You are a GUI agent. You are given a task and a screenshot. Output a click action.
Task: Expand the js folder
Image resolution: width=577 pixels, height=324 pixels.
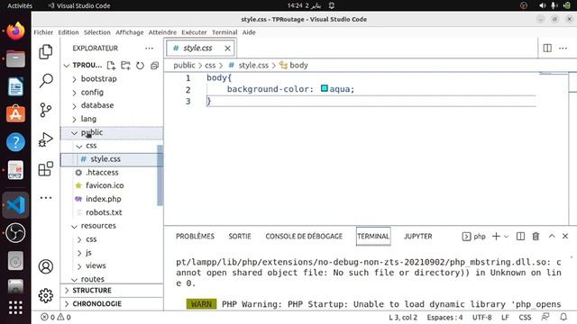click(x=88, y=252)
